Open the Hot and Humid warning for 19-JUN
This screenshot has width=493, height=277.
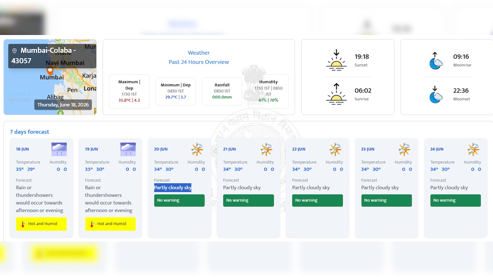click(x=110, y=224)
